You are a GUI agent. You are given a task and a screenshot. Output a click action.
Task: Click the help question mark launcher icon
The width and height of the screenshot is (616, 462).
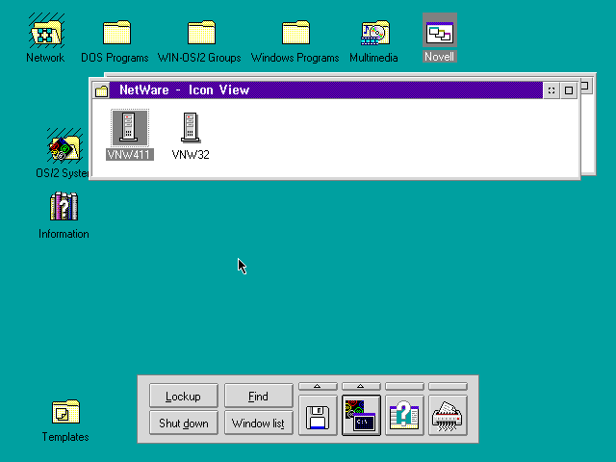pyautogui.click(x=404, y=416)
